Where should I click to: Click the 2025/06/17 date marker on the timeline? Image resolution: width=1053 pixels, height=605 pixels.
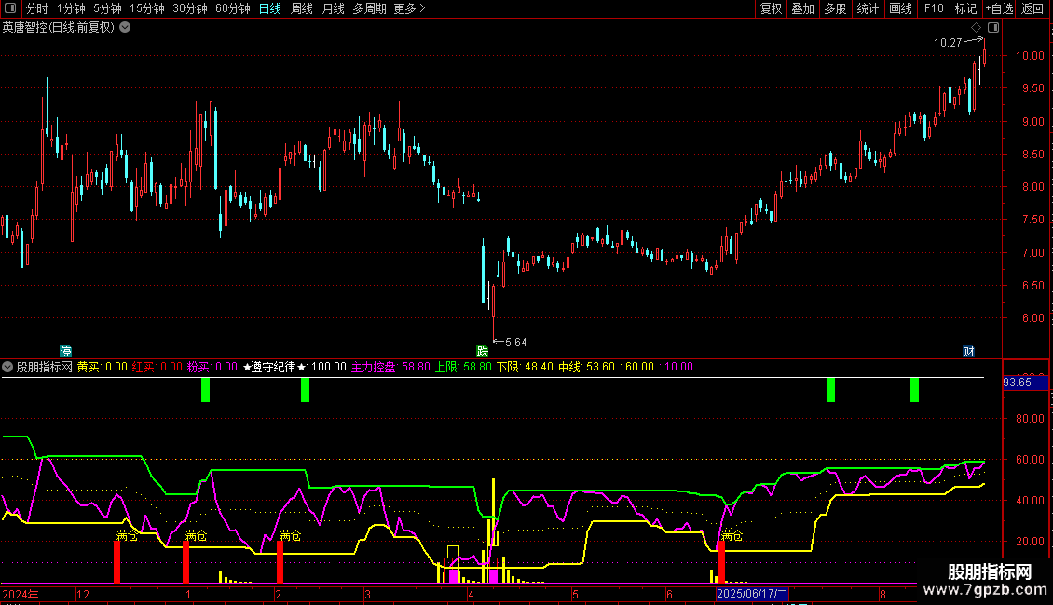click(x=752, y=594)
